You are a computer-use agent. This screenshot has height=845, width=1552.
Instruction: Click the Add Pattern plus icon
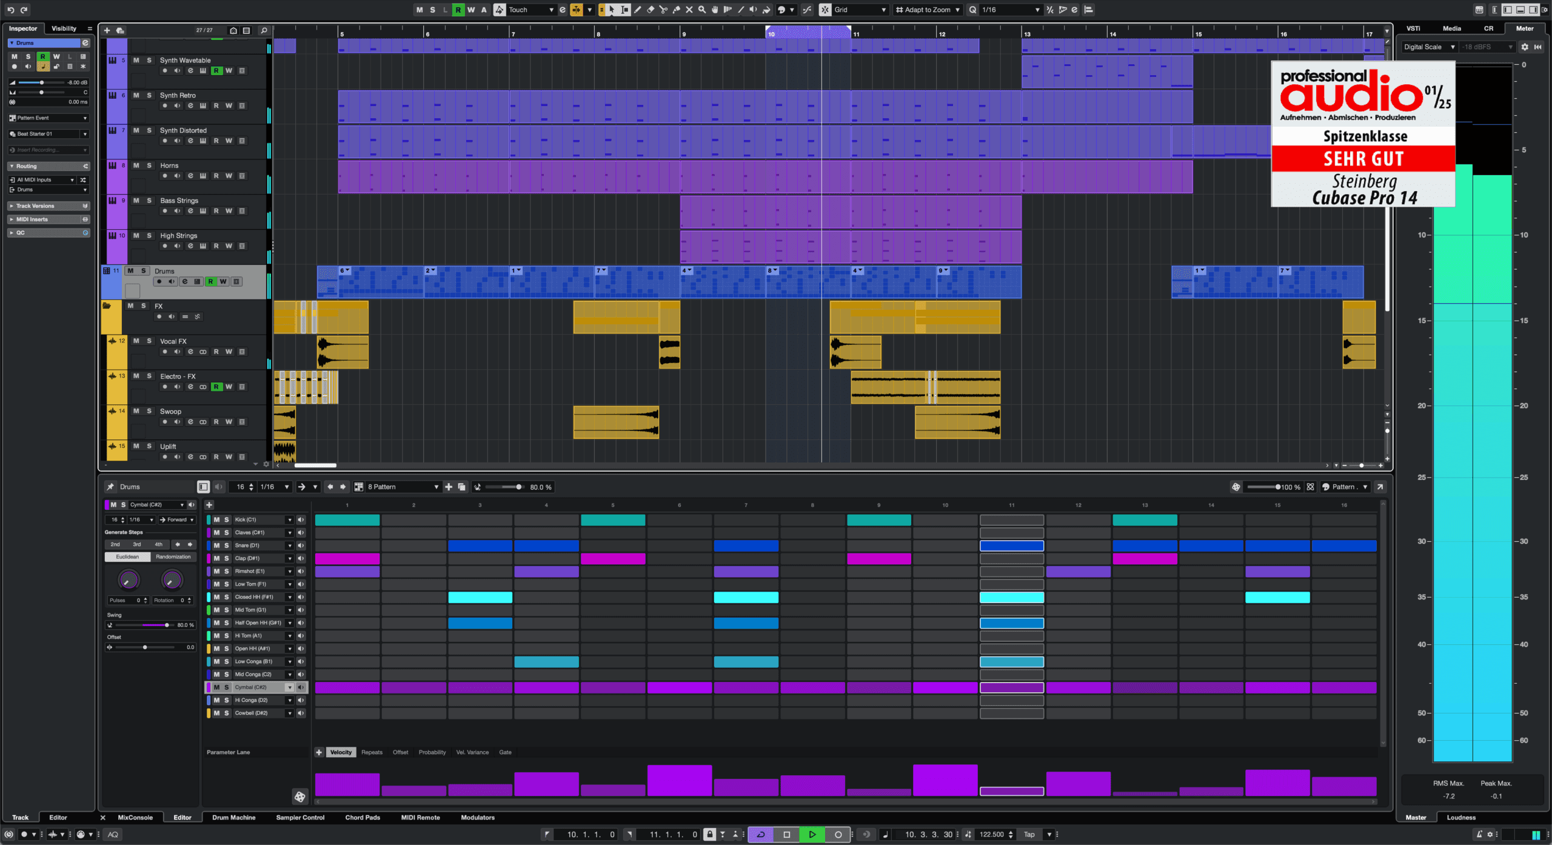point(449,487)
